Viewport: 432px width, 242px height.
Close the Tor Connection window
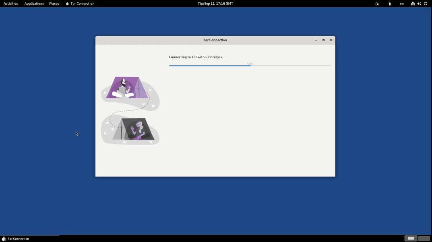pyautogui.click(x=331, y=40)
